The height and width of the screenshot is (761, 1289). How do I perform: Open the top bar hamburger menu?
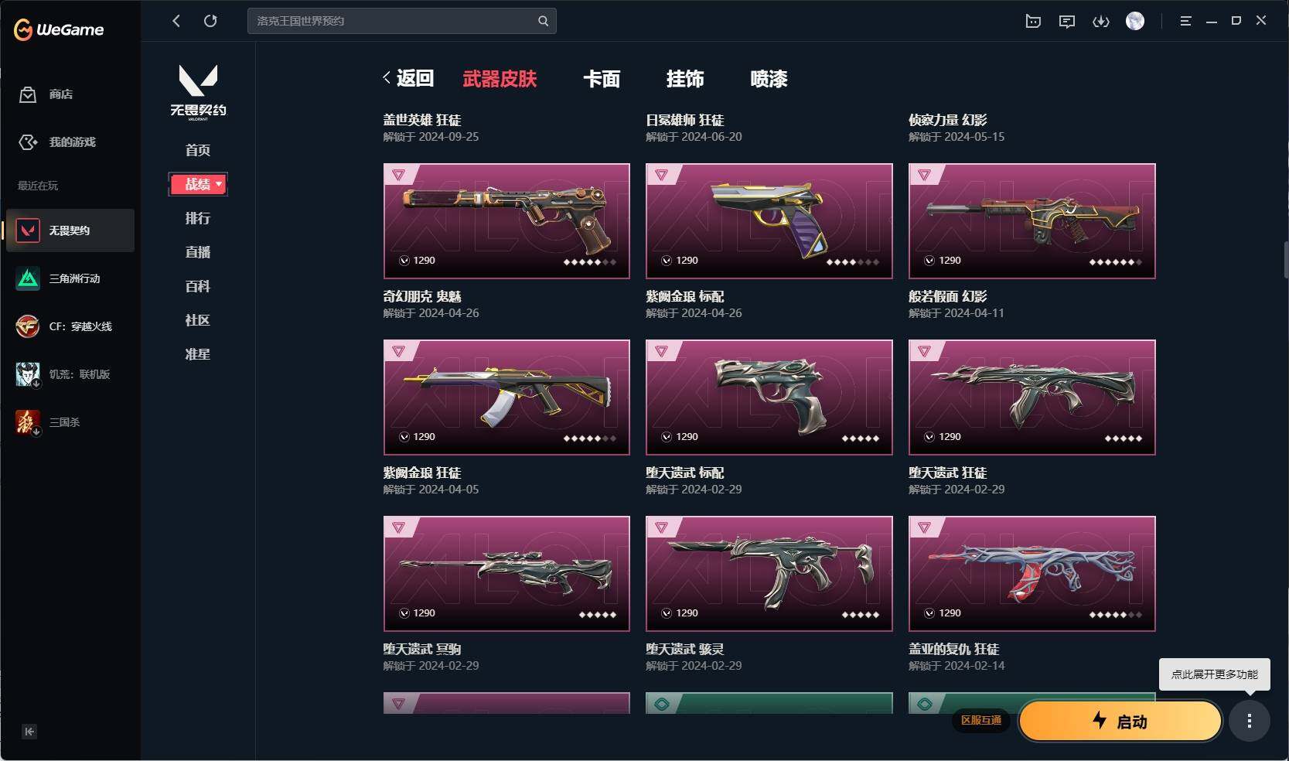point(1185,21)
